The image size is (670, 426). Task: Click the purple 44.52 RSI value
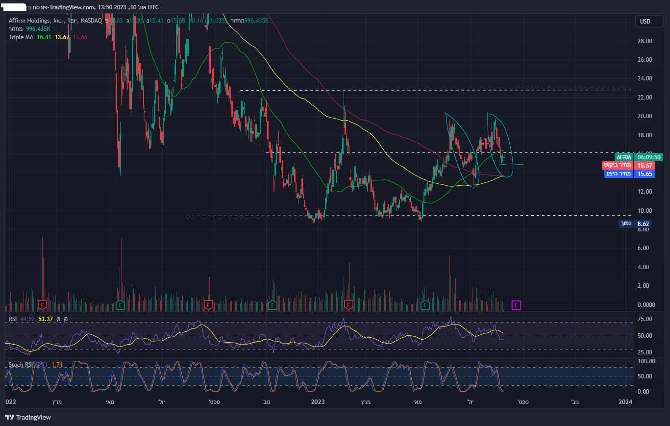[27, 319]
